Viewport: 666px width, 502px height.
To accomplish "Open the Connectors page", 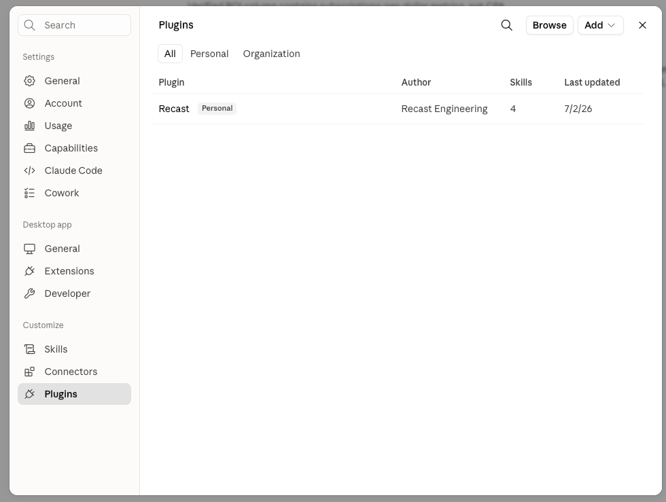I will tap(74, 372).
